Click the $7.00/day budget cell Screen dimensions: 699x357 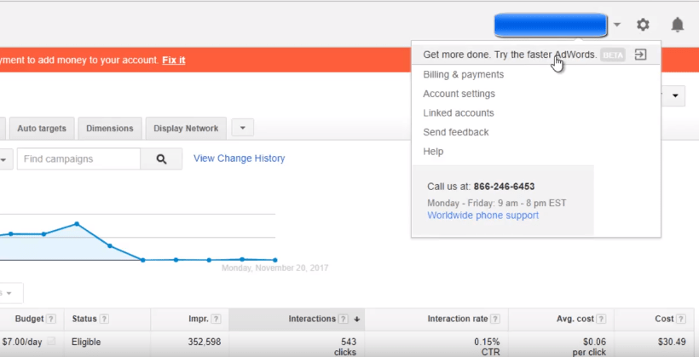coord(22,342)
